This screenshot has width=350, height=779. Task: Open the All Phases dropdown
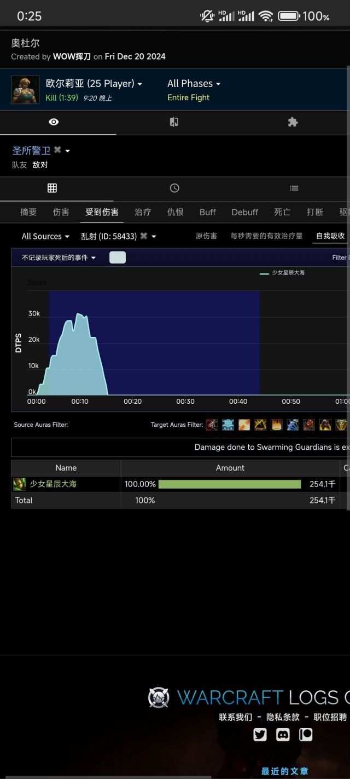click(194, 84)
